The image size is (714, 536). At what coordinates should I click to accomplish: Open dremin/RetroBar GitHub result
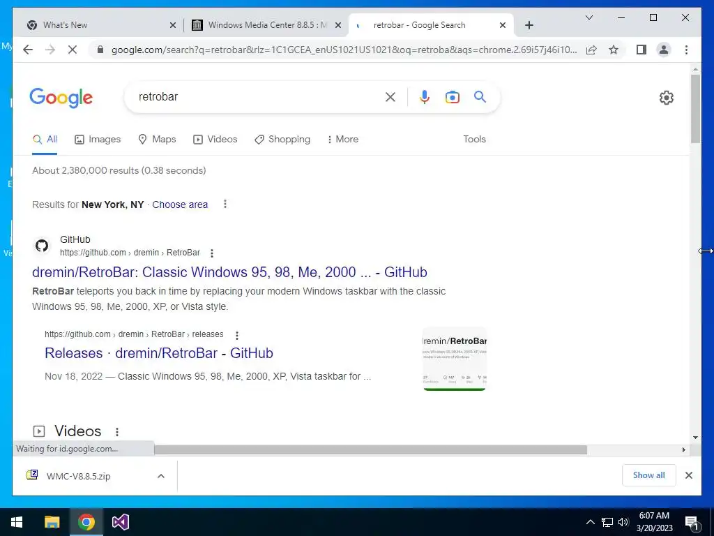point(229,272)
